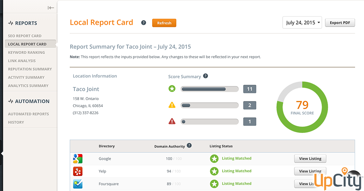Click the help icon beside Local Report Card
Image resolution: width=364 pixels, height=191 pixels.
pos(144,23)
